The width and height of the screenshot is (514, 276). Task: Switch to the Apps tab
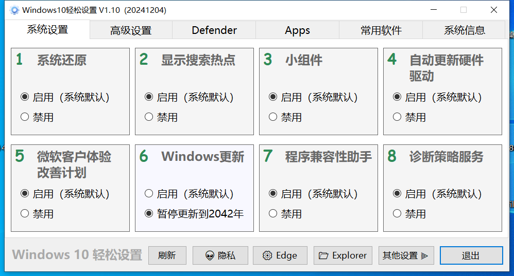coord(297,30)
